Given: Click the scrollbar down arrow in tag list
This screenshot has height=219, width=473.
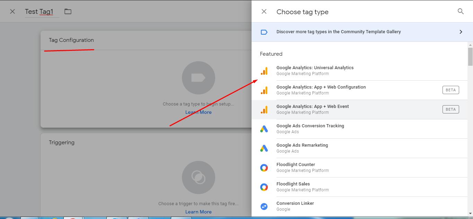Looking at the screenshot, I should [470, 213].
